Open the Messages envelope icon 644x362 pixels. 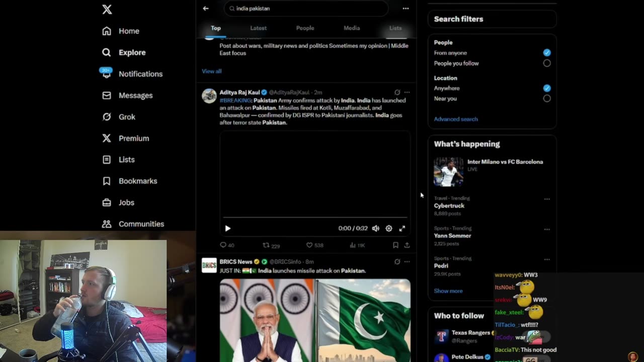point(107,96)
